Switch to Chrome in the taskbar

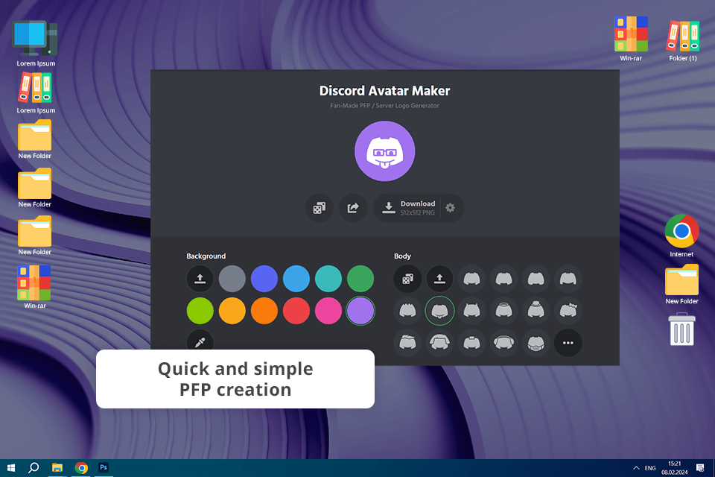tap(81, 468)
